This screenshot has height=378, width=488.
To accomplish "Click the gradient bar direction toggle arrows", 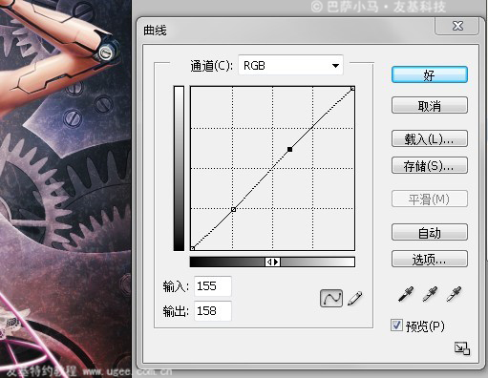I will [x=273, y=262].
